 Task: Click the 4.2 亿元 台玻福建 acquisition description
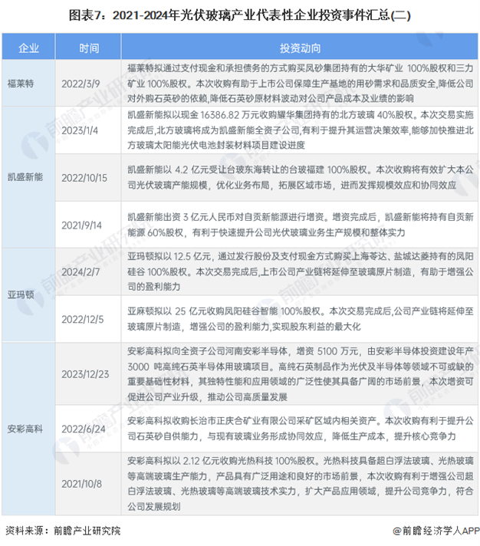(x=300, y=177)
